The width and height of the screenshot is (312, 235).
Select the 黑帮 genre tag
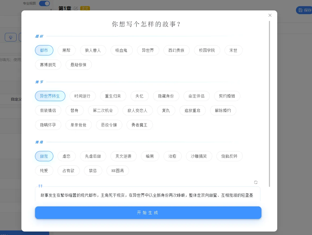point(66,50)
